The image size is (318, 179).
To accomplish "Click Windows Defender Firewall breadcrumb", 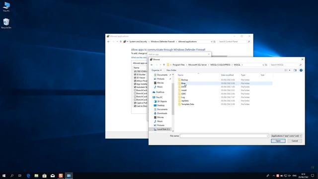I will pyautogui.click(x=162, y=42).
